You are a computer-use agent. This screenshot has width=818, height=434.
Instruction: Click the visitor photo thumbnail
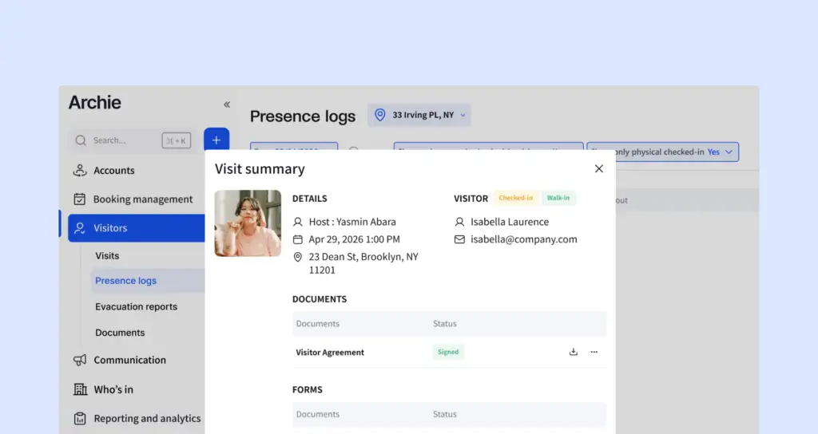(248, 223)
